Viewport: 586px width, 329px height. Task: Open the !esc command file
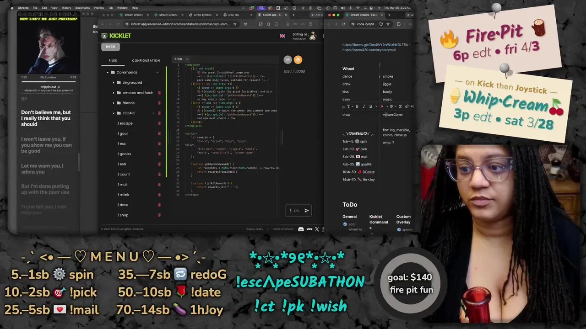tap(122, 143)
